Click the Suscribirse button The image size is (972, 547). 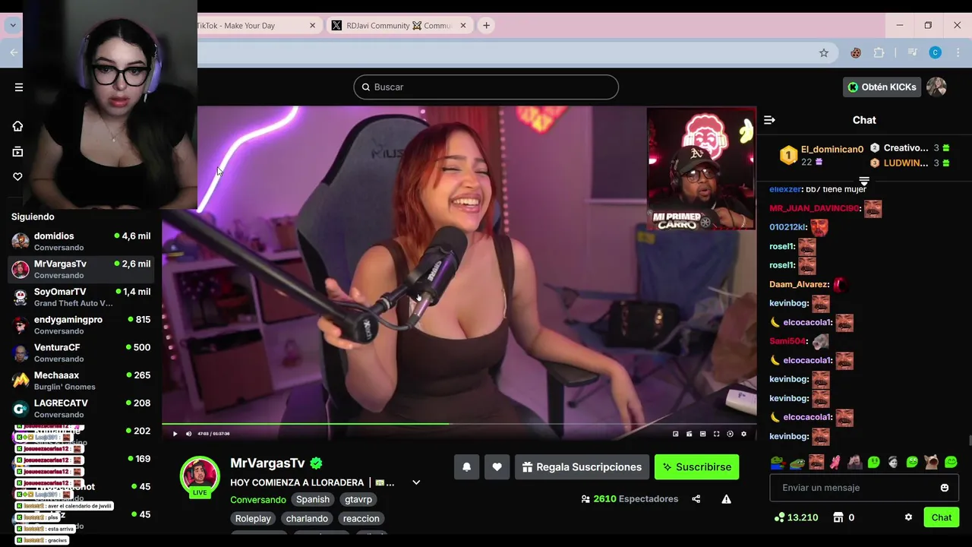[696, 467]
